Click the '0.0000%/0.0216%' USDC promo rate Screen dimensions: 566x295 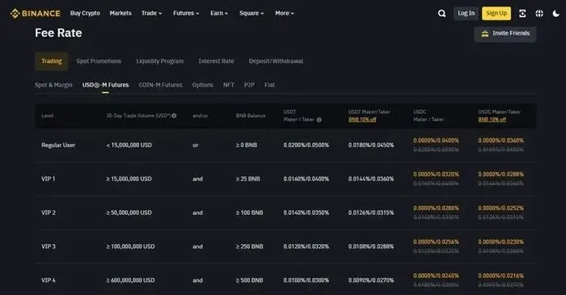pyautogui.click(x=501, y=276)
